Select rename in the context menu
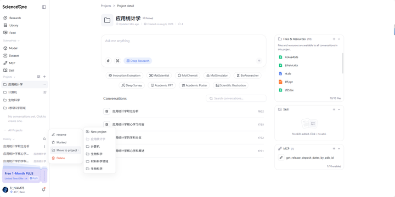The width and height of the screenshot is (395, 197). coord(65,135)
